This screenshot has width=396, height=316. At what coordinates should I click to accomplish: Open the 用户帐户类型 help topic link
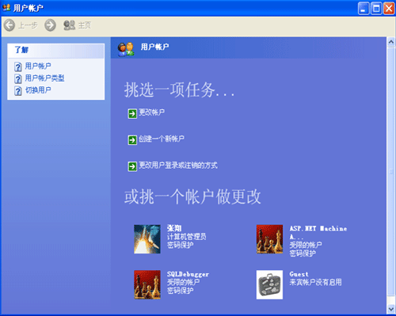pos(44,78)
